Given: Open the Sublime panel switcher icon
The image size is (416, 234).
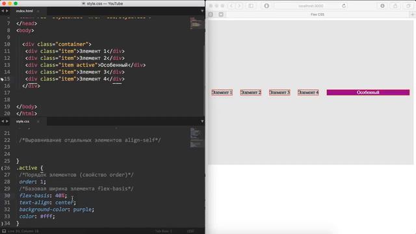Looking at the screenshot, I should tap(4, 231).
